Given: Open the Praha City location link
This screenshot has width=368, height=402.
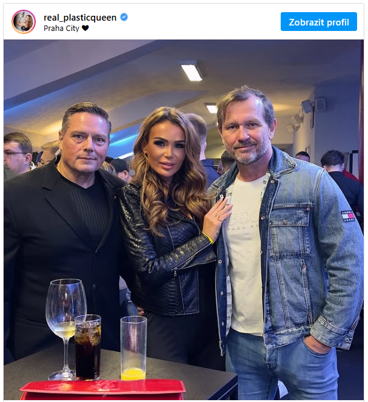Looking at the screenshot, I should coord(61,28).
